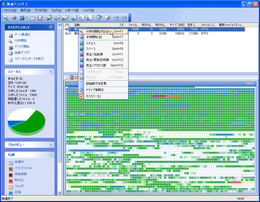260x202 pixels.
Task: Open the 表示 menu
Action: point(25,10)
